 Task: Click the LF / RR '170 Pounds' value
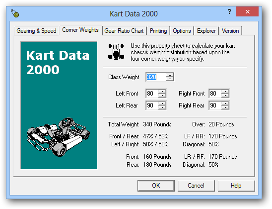tap(223, 136)
